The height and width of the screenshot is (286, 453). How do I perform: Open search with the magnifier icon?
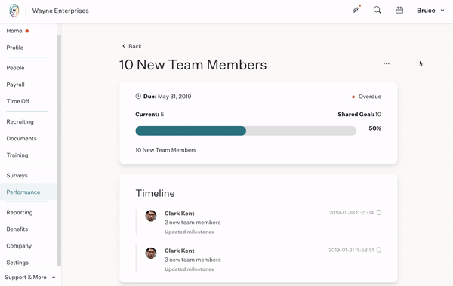377,10
